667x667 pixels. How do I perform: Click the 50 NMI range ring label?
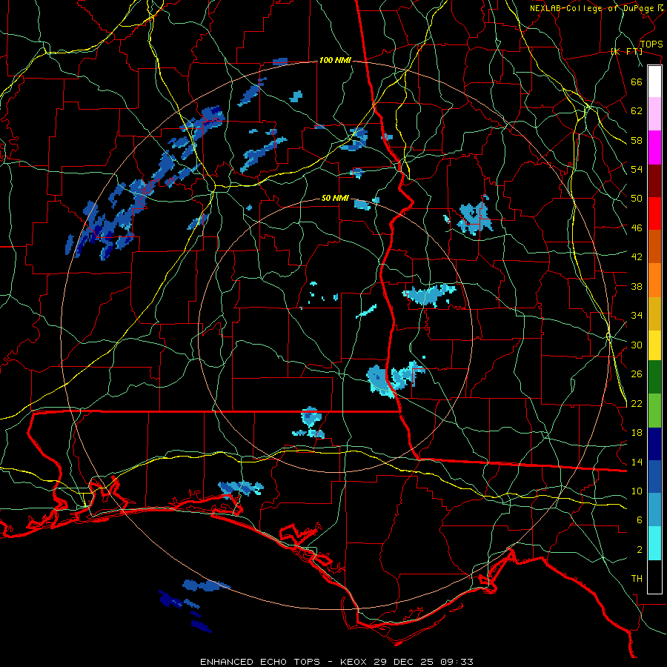point(335,198)
